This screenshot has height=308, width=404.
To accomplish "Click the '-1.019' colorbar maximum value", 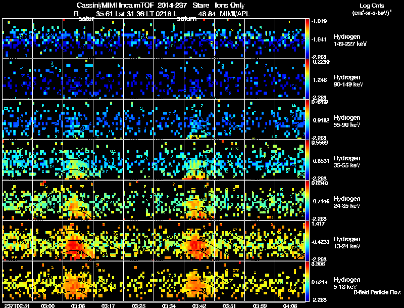I will [x=319, y=21].
